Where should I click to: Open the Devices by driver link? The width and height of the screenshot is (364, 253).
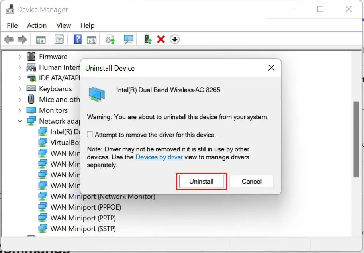pyautogui.click(x=159, y=157)
